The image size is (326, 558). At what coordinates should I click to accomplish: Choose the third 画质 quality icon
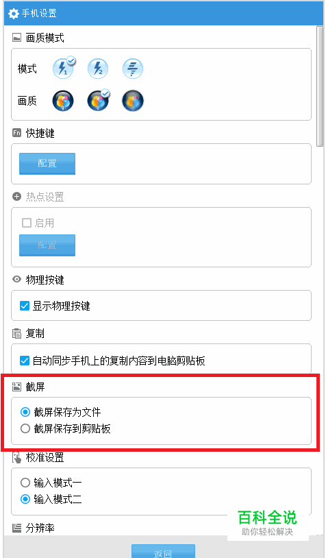point(133,101)
